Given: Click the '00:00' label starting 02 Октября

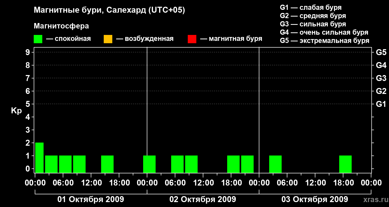Looking at the screenshot, I should tap(147, 183).
